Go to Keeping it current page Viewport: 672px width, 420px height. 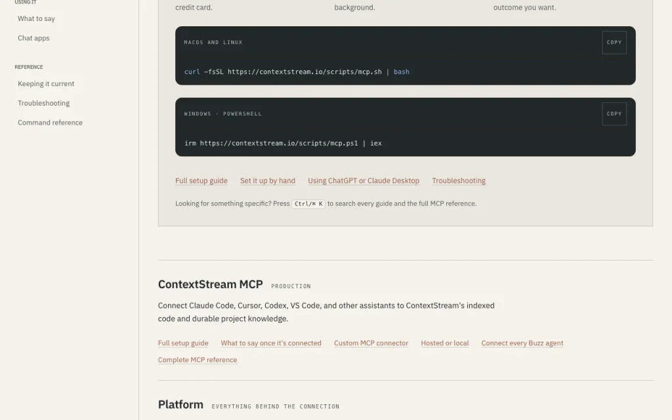click(46, 83)
